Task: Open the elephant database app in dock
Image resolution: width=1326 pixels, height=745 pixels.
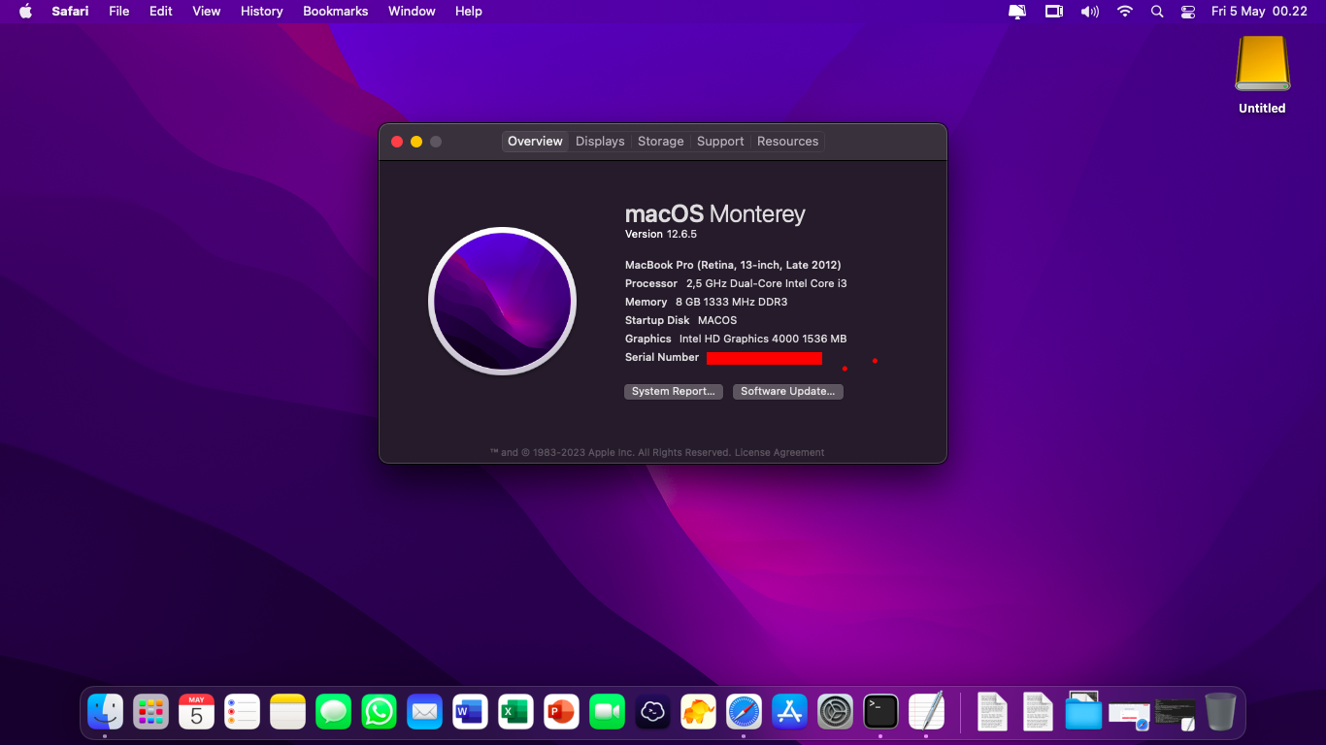Action: (698, 712)
